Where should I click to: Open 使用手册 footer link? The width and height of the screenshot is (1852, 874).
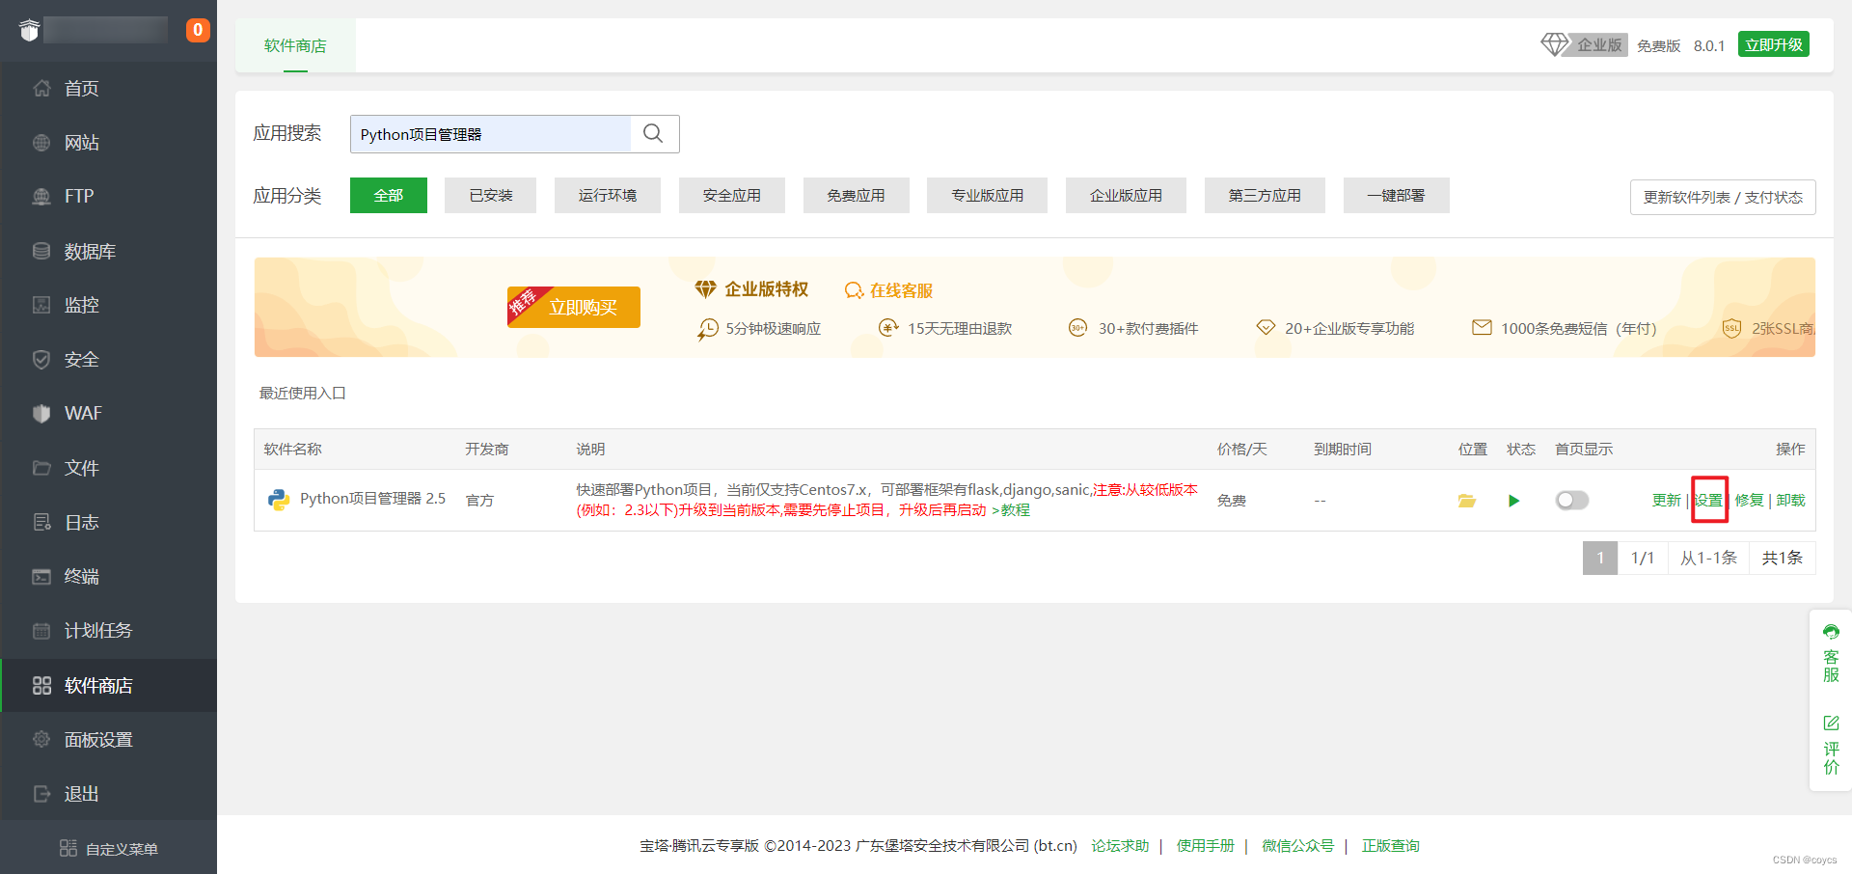click(x=1205, y=846)
